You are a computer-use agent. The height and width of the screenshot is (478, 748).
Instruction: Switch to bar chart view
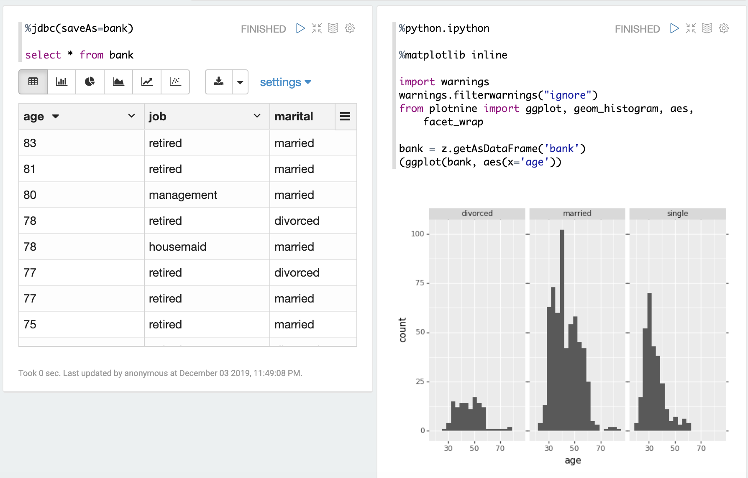tap(61, 82)
